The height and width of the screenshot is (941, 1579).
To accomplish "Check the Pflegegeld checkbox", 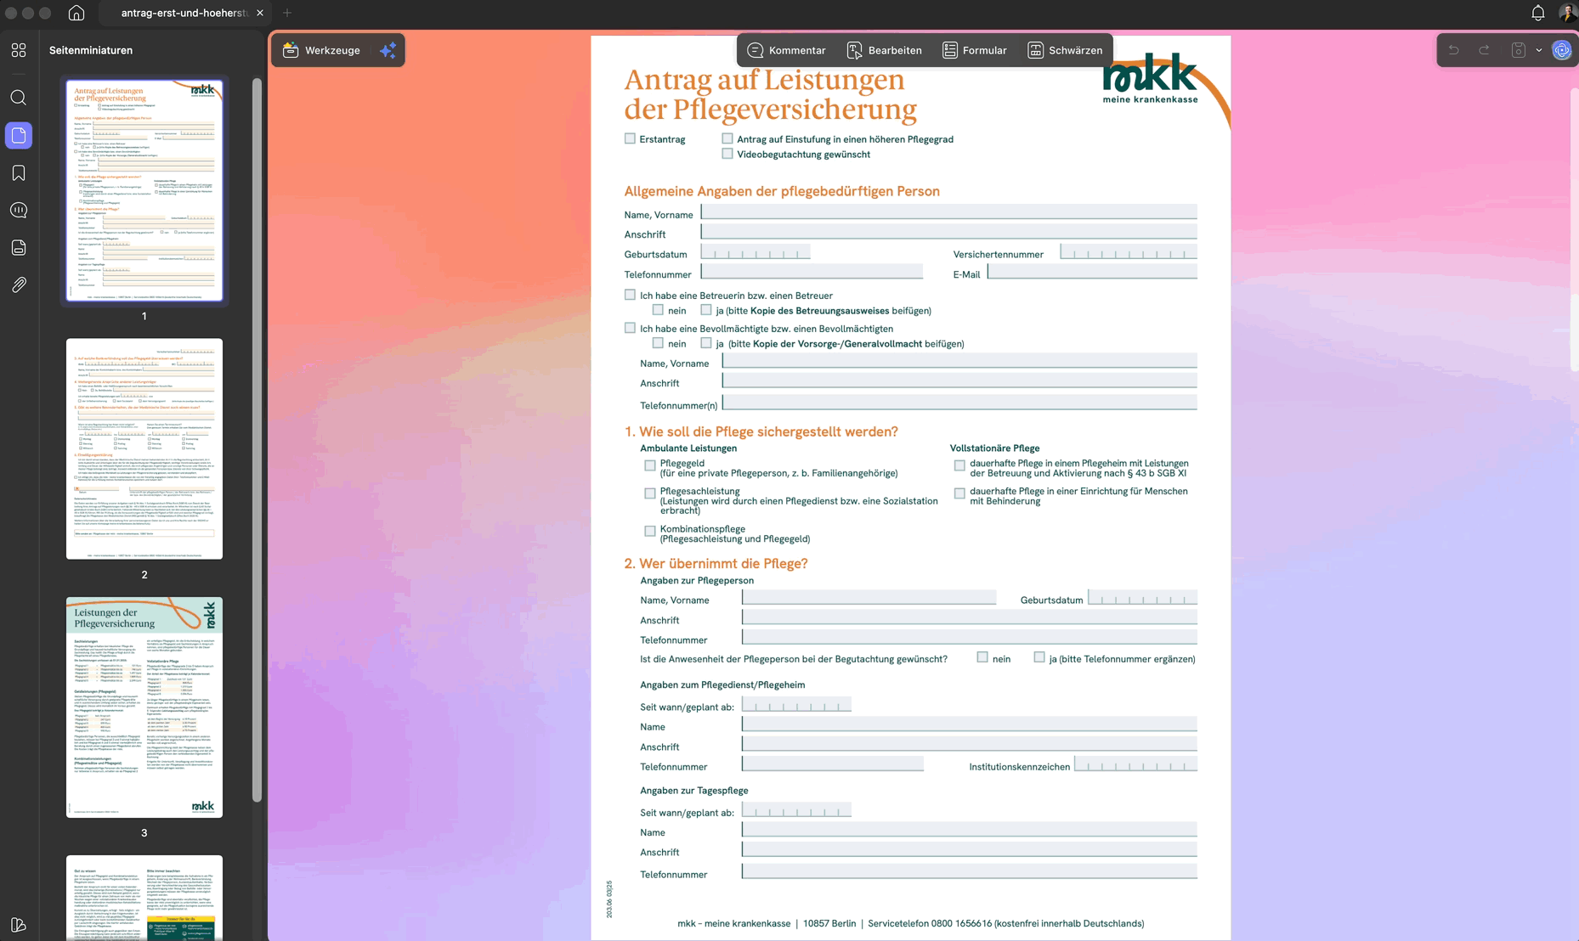I will [x=650, y=465].
